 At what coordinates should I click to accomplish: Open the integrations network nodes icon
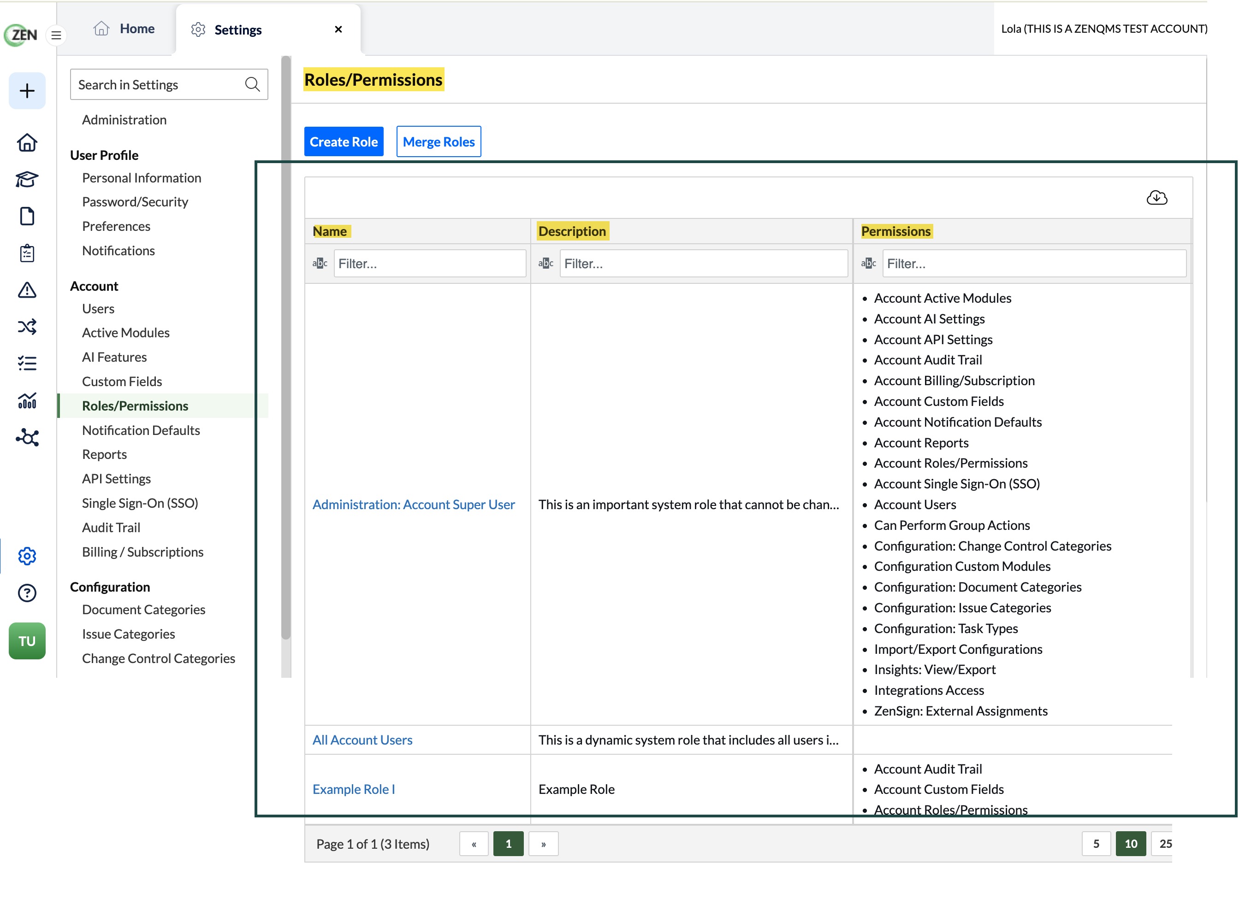pos(27,437)
